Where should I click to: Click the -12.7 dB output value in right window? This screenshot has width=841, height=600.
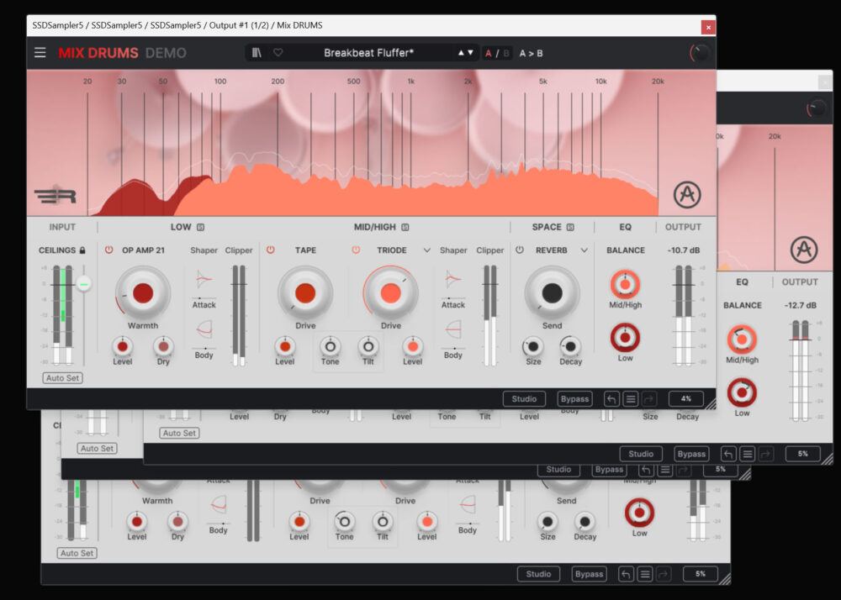click(x=801, y=305)
